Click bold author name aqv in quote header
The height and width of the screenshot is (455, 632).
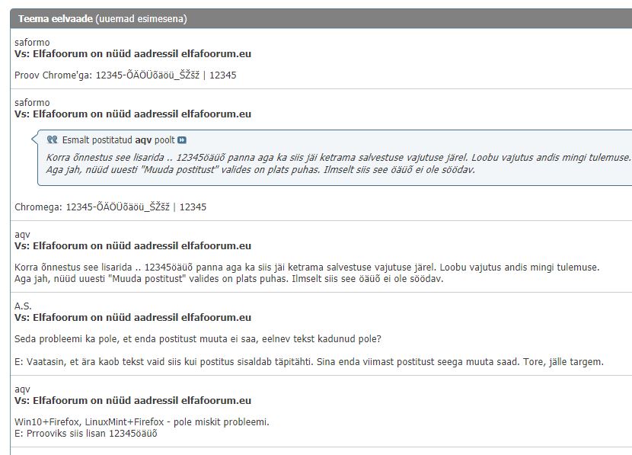143,140
